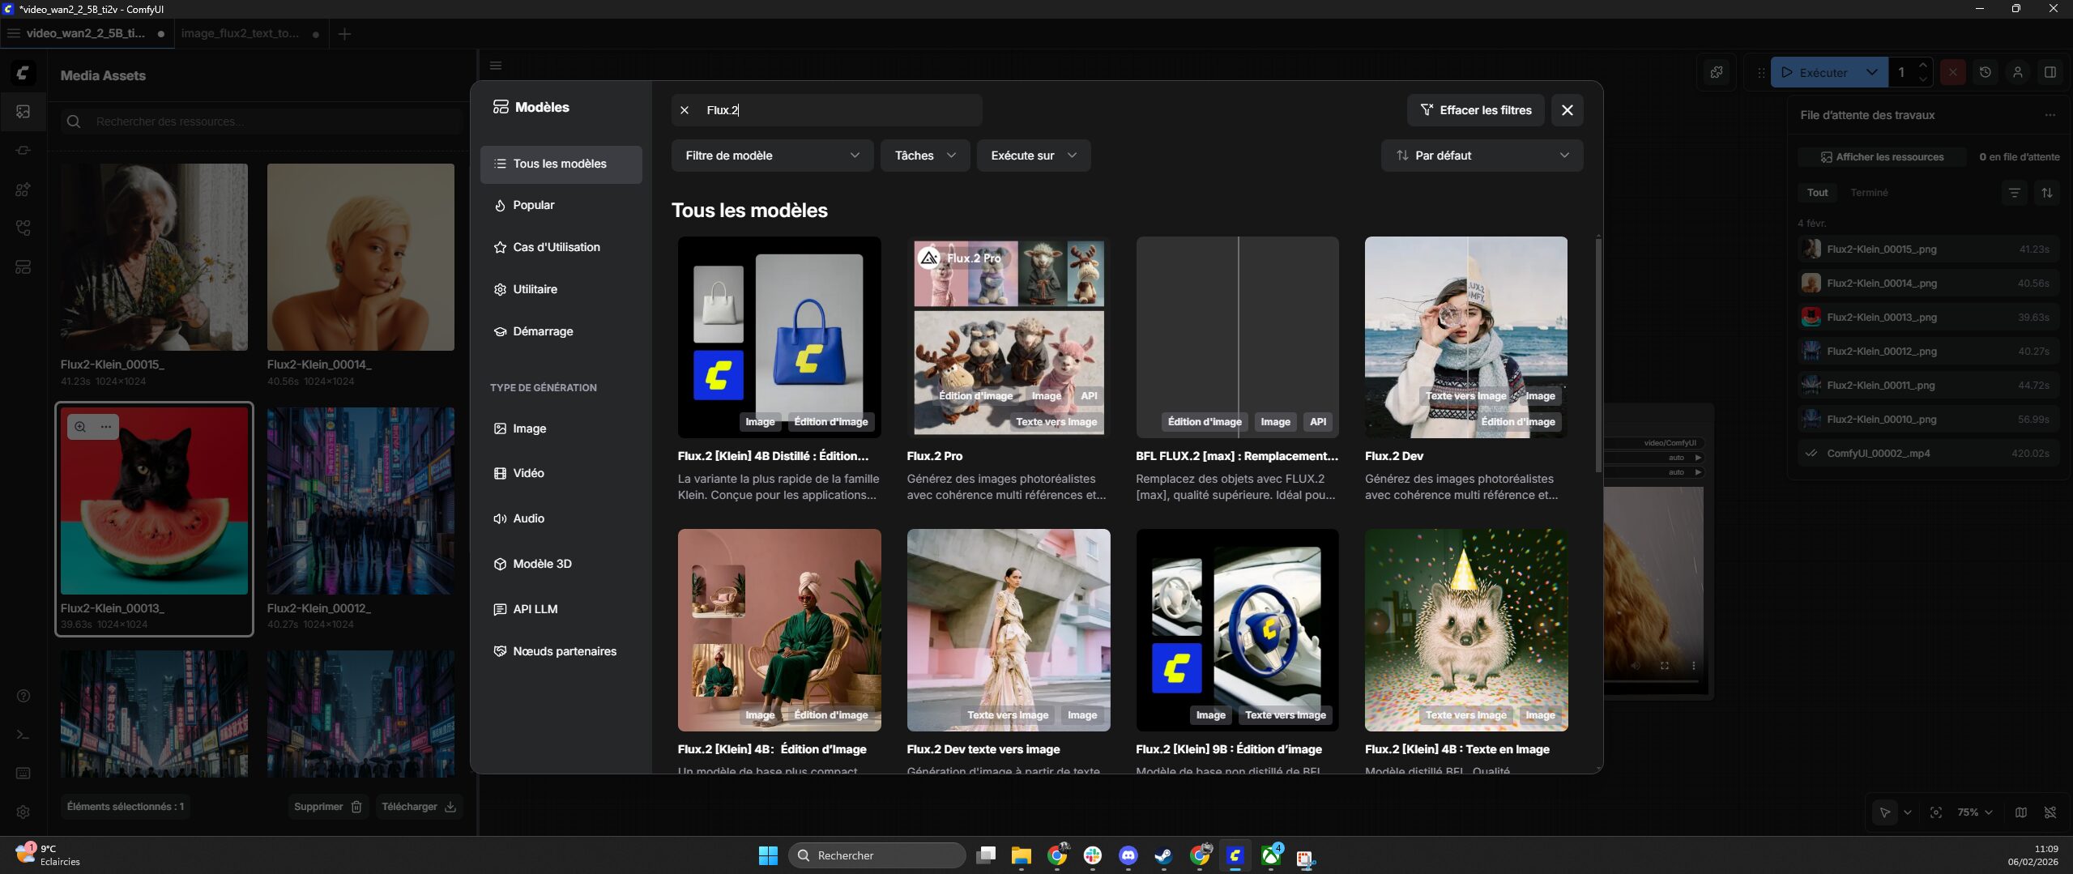Viewport: 2073px width, 874px height.
Task: Toggle the right side panel icon
Action: (x=2050, y=72)
